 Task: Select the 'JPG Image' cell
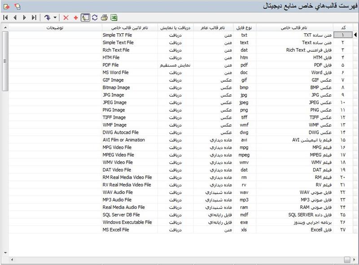[x=130, y=95]
